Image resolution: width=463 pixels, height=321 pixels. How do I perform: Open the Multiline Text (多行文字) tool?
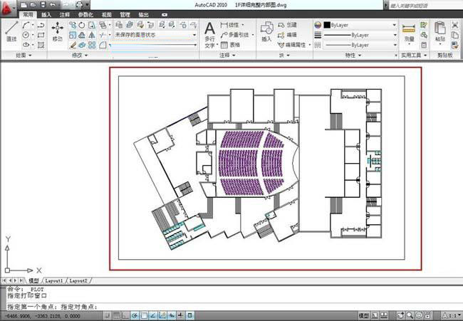210,35
